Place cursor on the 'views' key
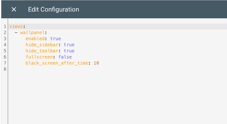Screen dimensions: 227x124 pyautogui.click(x=16, y=27)
